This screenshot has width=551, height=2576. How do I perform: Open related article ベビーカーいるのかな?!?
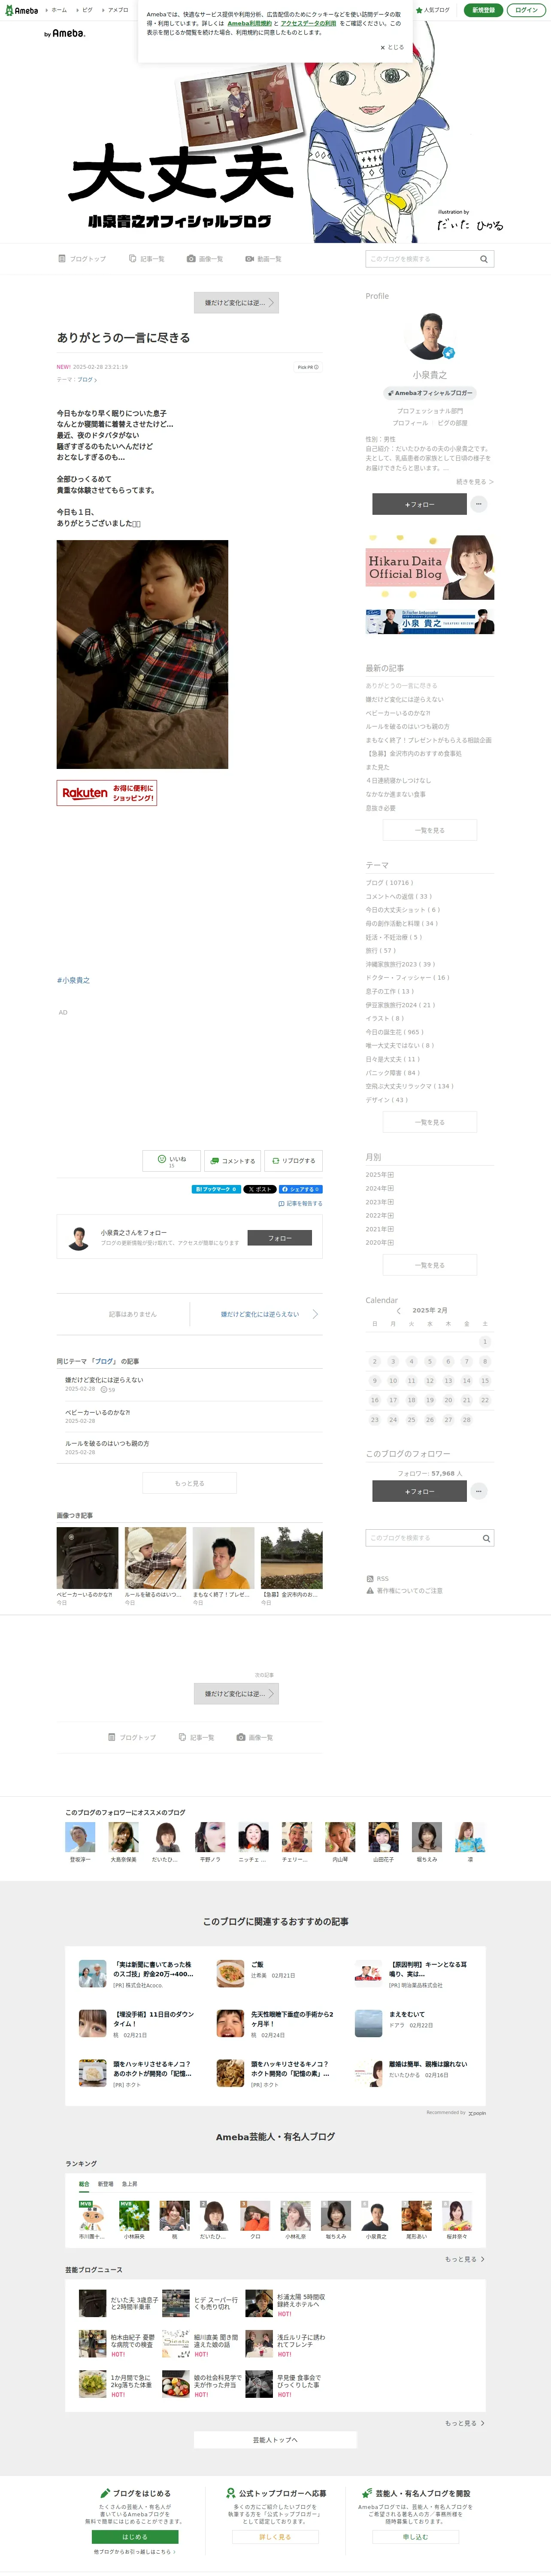(x=97, y=1412)
